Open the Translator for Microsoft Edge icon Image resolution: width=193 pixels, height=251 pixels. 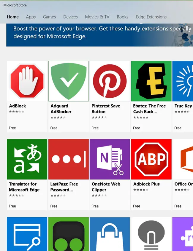[x=27, y=159]
